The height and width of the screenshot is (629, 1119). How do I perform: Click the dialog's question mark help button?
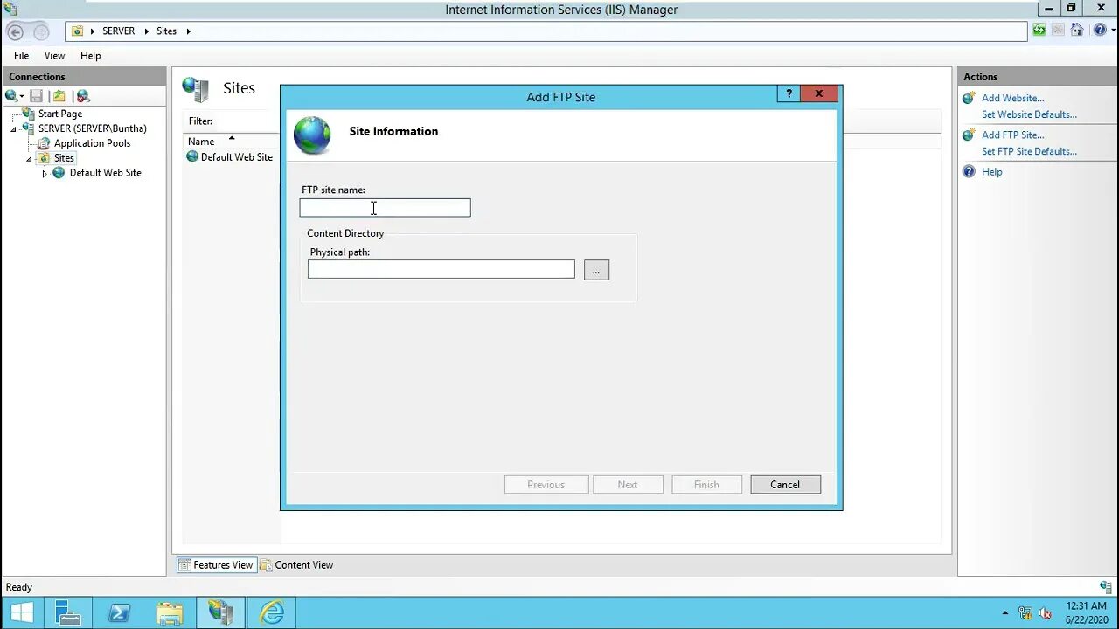(x=789, y=94)
